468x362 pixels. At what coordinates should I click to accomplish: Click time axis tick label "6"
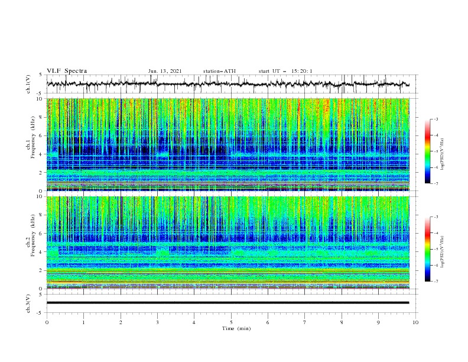coord(268,322)
